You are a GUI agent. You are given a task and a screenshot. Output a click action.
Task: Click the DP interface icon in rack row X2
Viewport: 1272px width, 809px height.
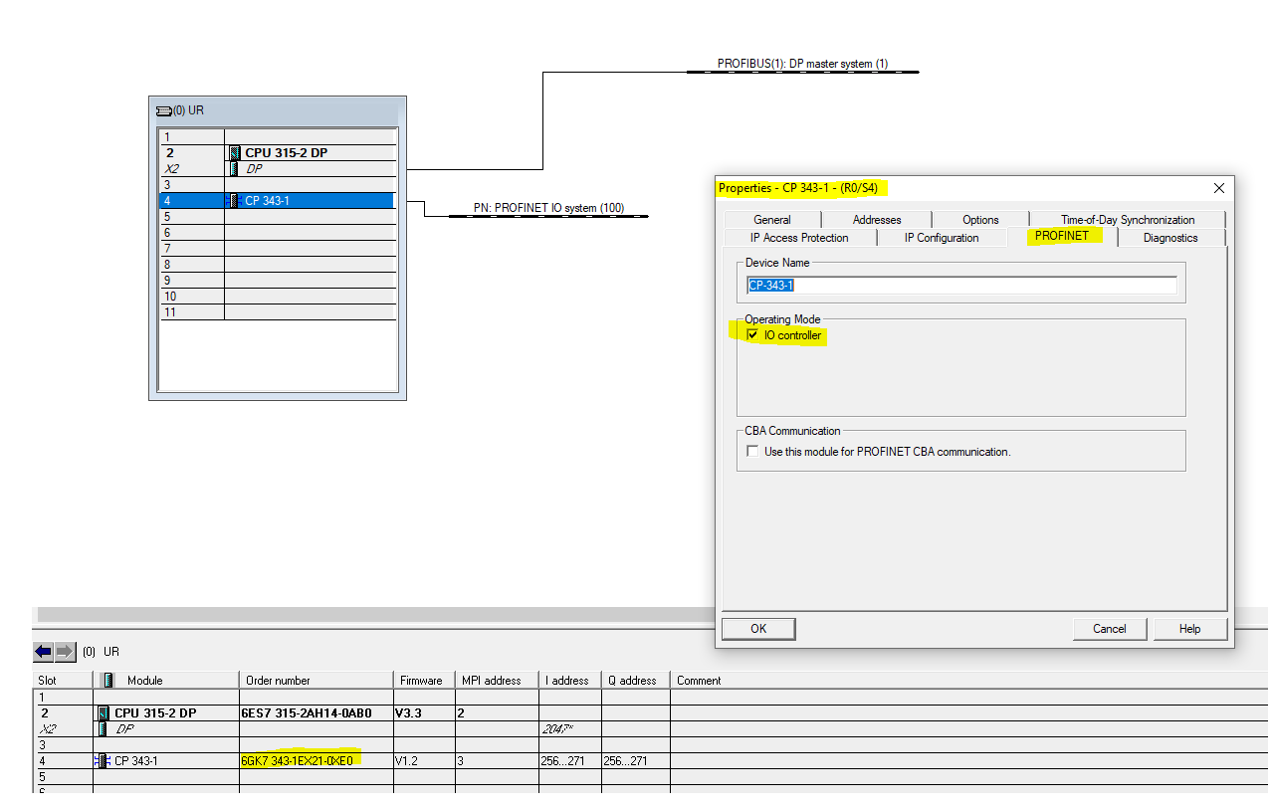tap(235, 169)
